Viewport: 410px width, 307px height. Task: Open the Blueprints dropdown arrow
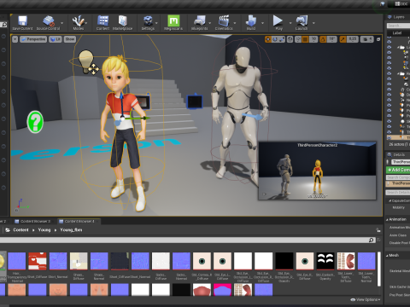[210, 23]
